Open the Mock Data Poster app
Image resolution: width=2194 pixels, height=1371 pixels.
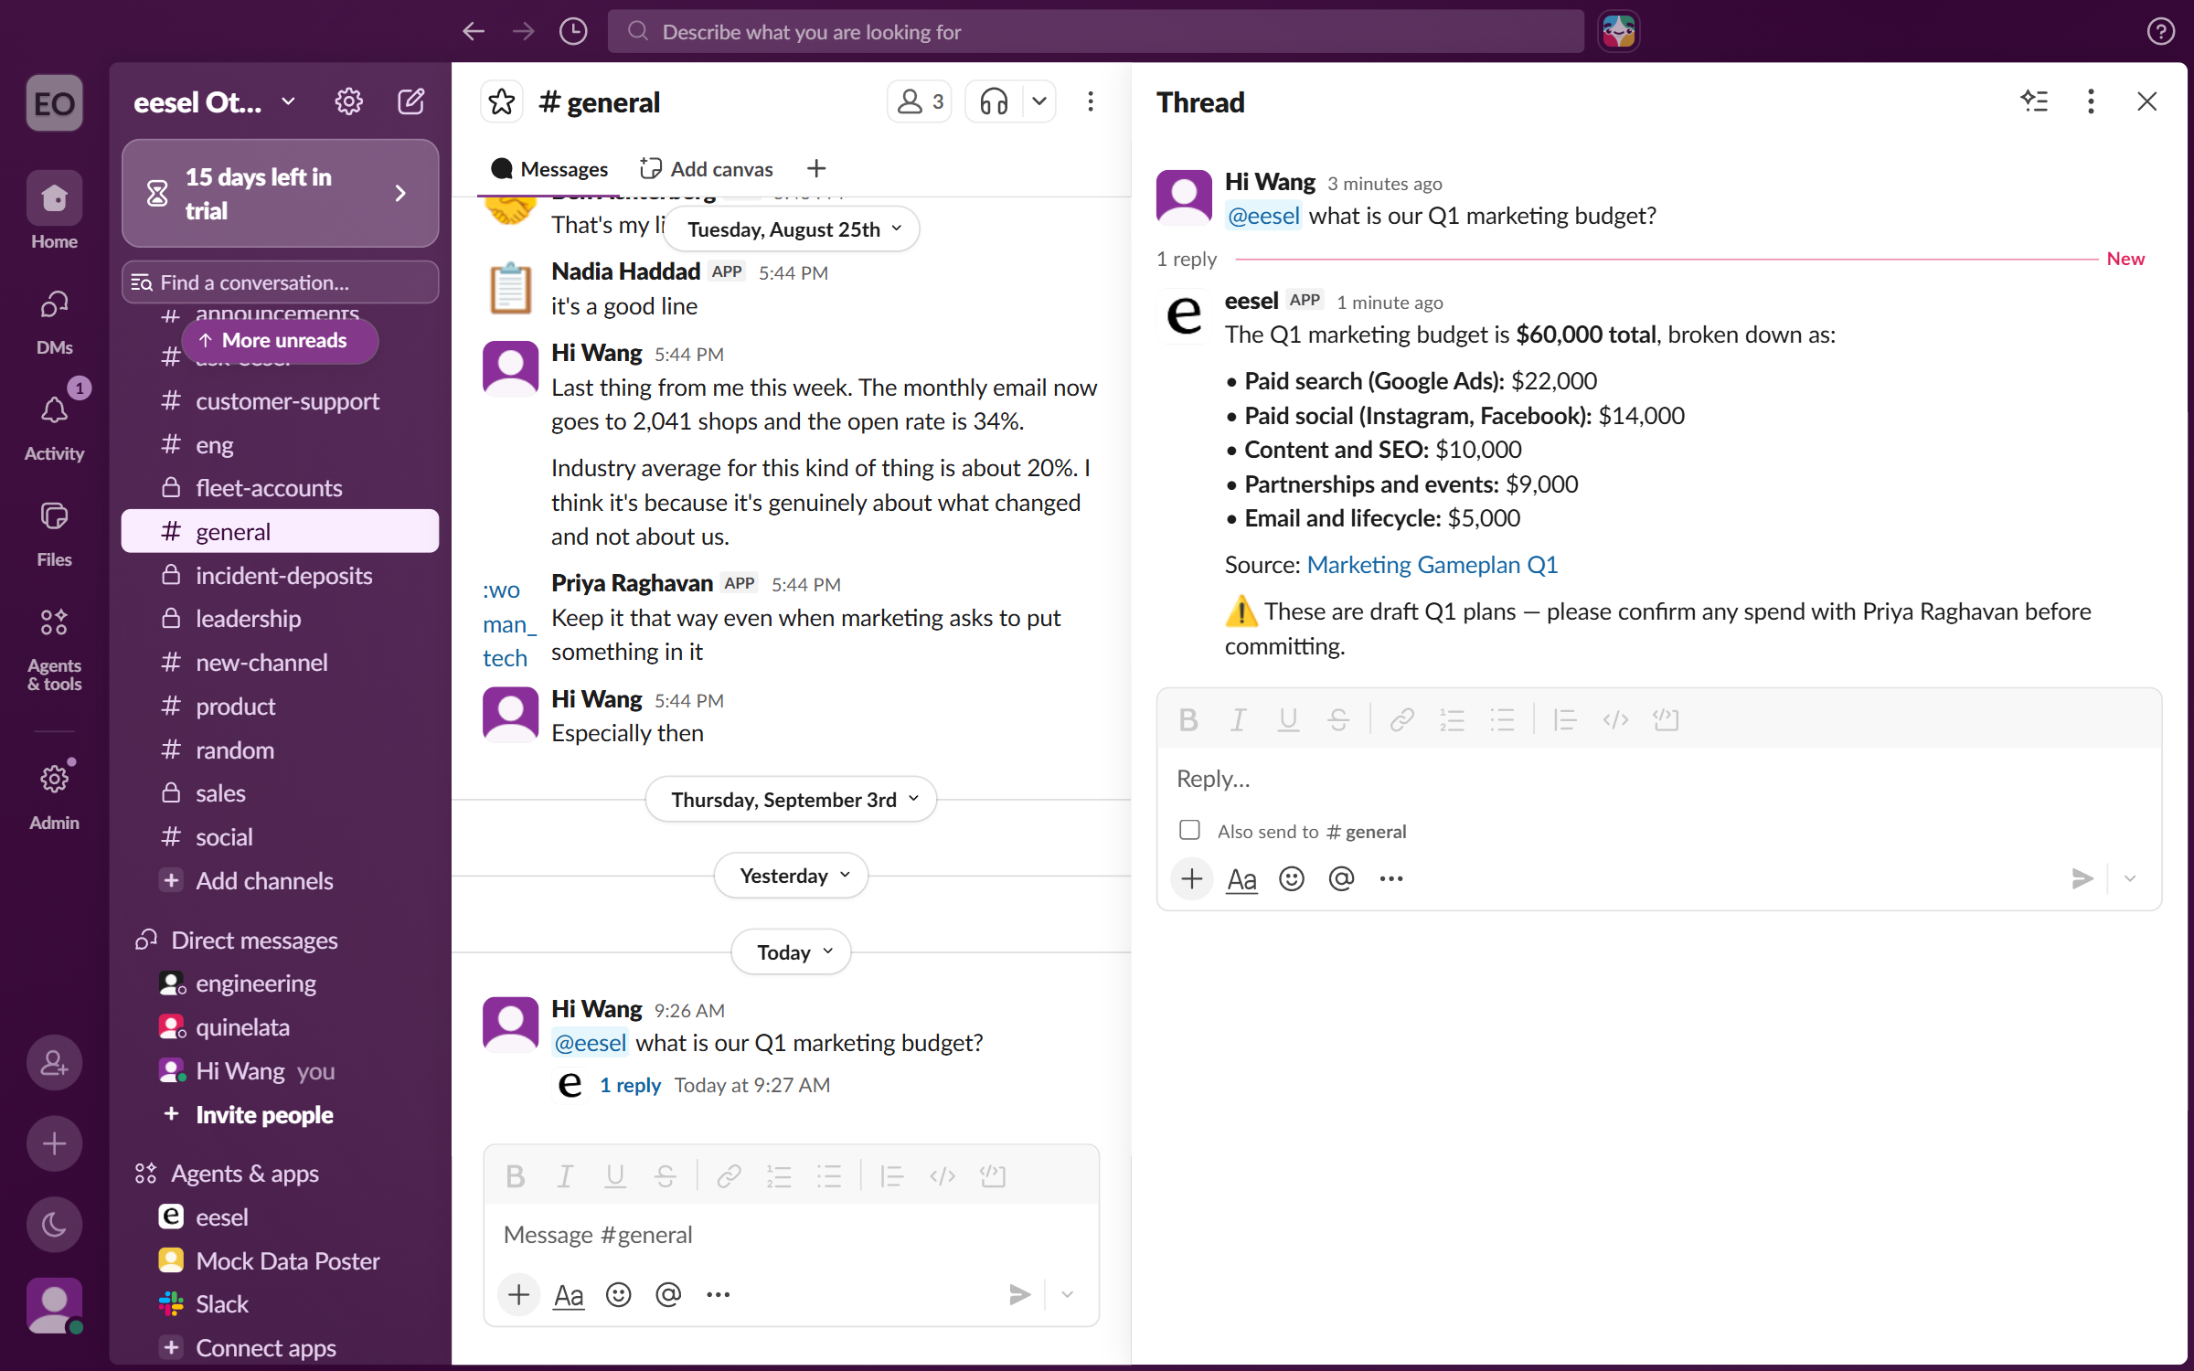[280, 1261]
